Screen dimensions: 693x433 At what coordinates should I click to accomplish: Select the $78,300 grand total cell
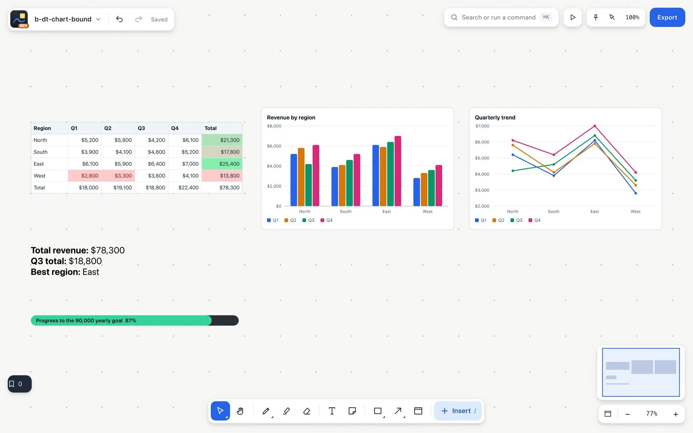(222, 187)
